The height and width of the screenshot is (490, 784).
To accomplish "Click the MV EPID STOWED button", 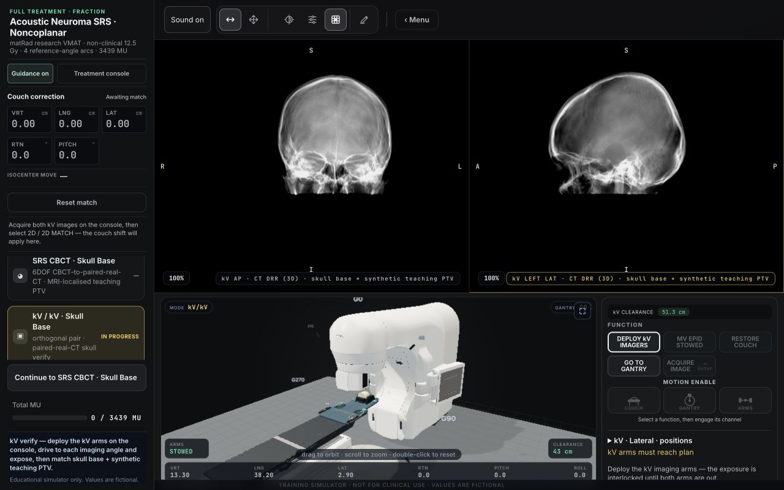I will pos(690,342).
